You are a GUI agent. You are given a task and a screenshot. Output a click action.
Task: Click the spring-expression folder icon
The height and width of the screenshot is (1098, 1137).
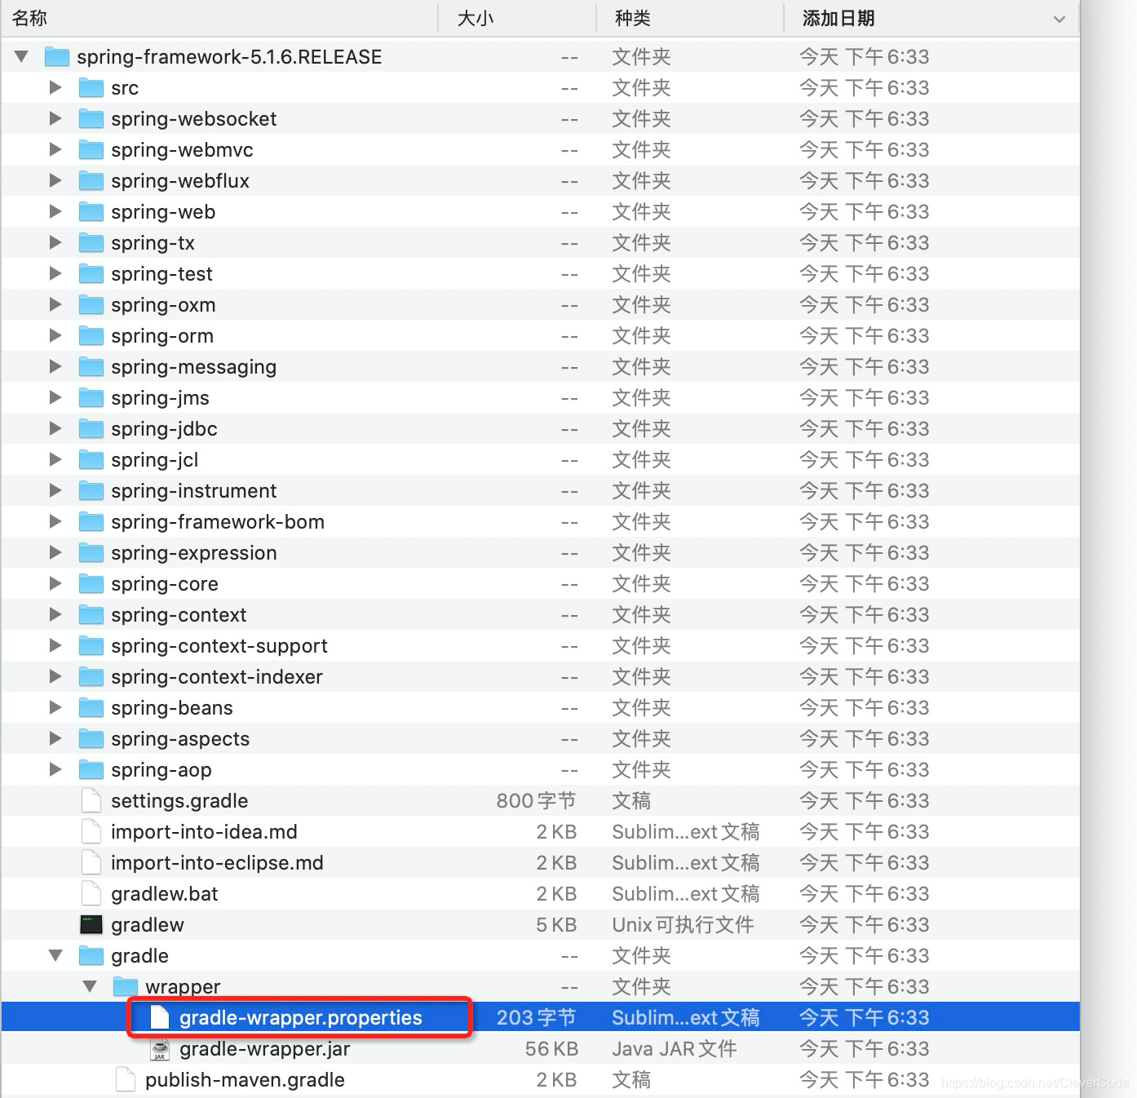[x=91, y=552]
